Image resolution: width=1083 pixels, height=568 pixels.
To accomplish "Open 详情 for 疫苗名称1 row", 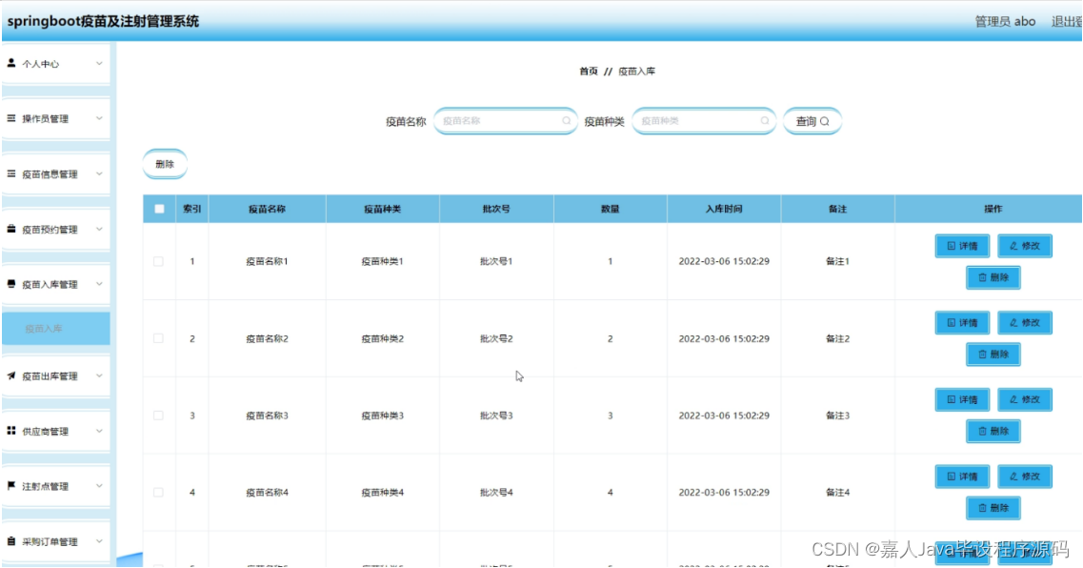I will 962,246.
